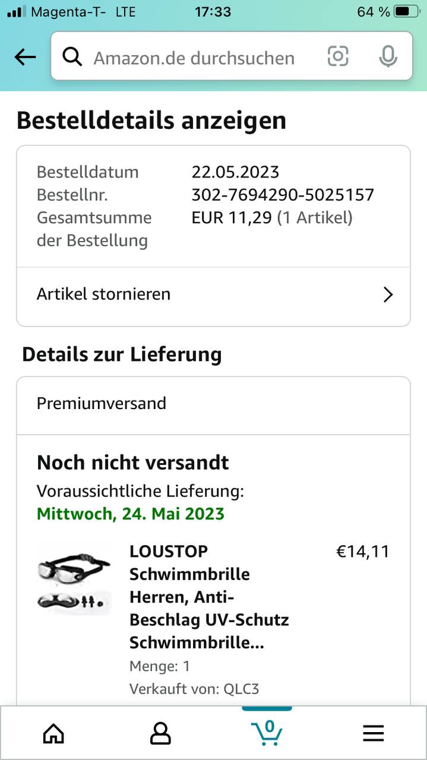Tap the back arrow icon

click(25, 57)
